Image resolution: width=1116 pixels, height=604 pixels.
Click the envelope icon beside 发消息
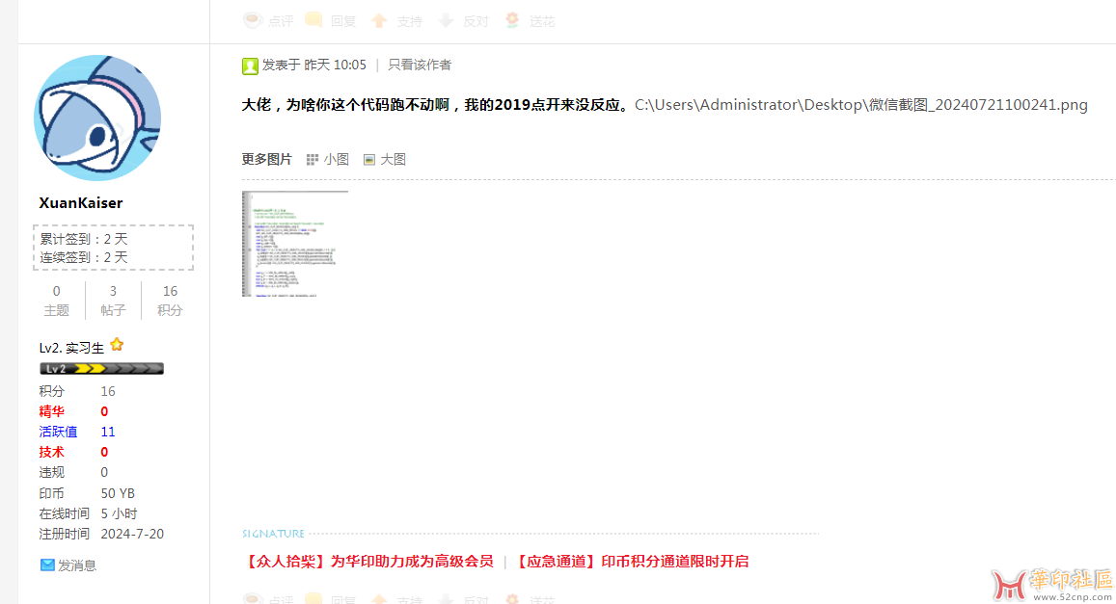[47, 565]
